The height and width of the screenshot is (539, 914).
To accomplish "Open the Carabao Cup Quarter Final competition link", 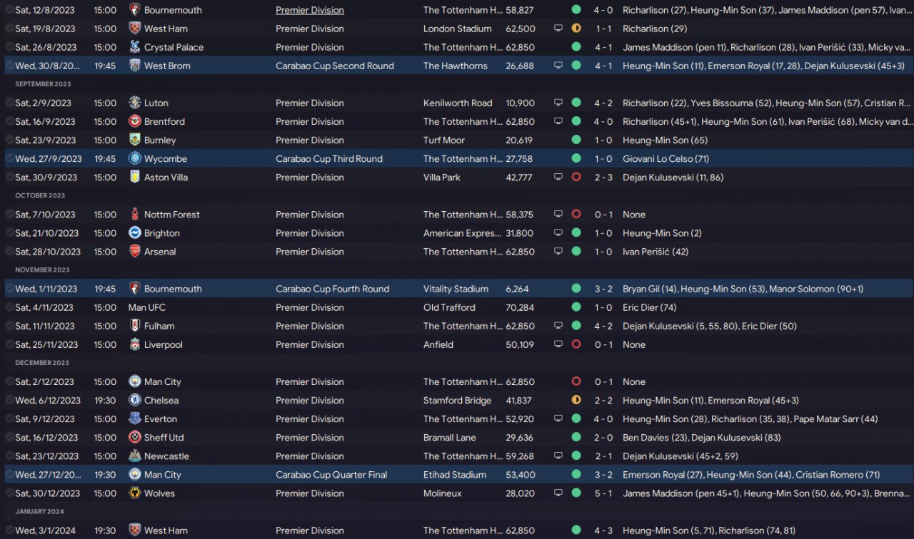I will [333, 474].
